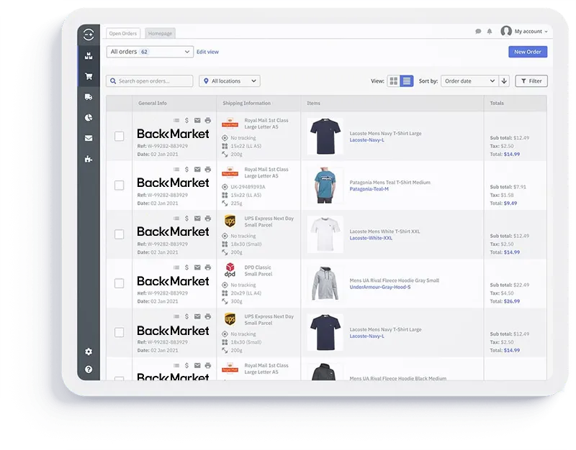The height and width of the screenshot is (450, 576).
Task: Open settings gear in sidebar
Action: [x=89, y=352]
